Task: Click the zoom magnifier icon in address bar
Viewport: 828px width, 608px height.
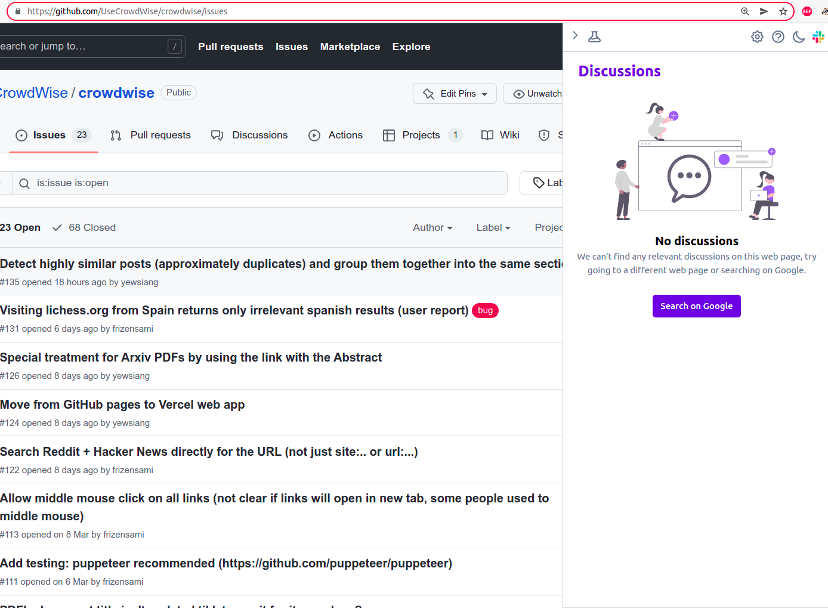Action: pyautogui.click(x=745, y=11)
